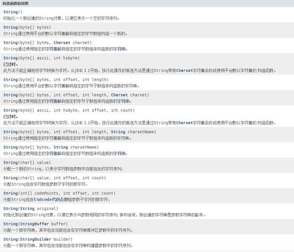Screen dimensions: 294x252
Task: Click String name in String(byte[] bytes, String charsetName)
Action: tap(11, 147)
